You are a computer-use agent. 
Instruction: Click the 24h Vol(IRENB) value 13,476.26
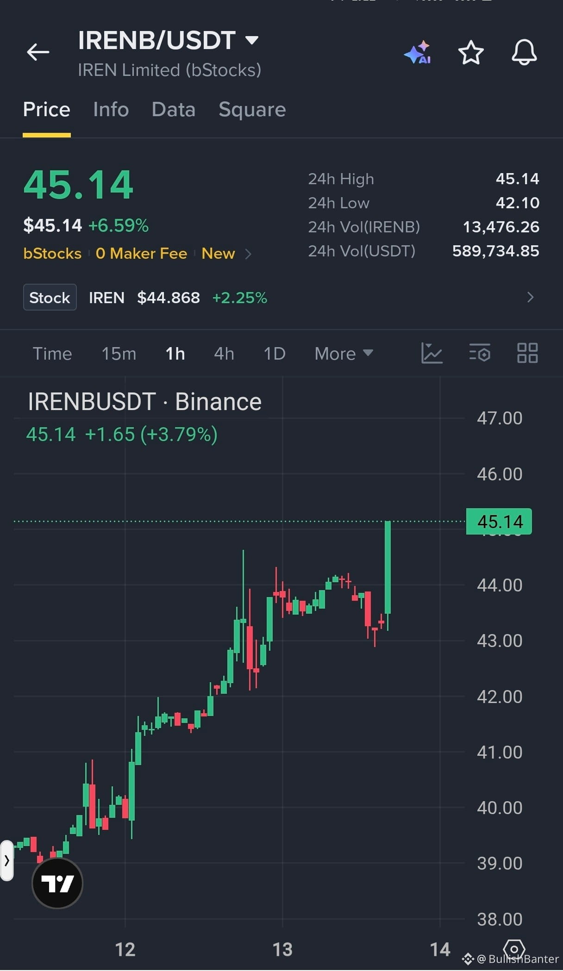501,227
